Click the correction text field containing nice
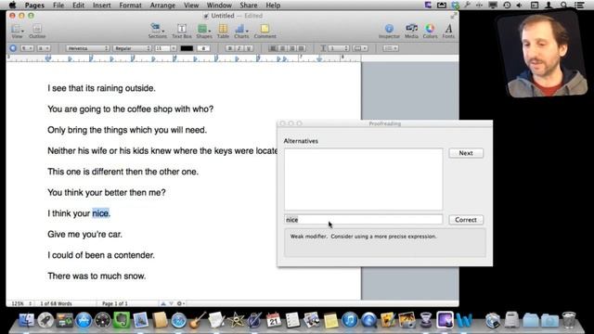The width and height of the screenshot is (594, 334). [x=363, y=220]
